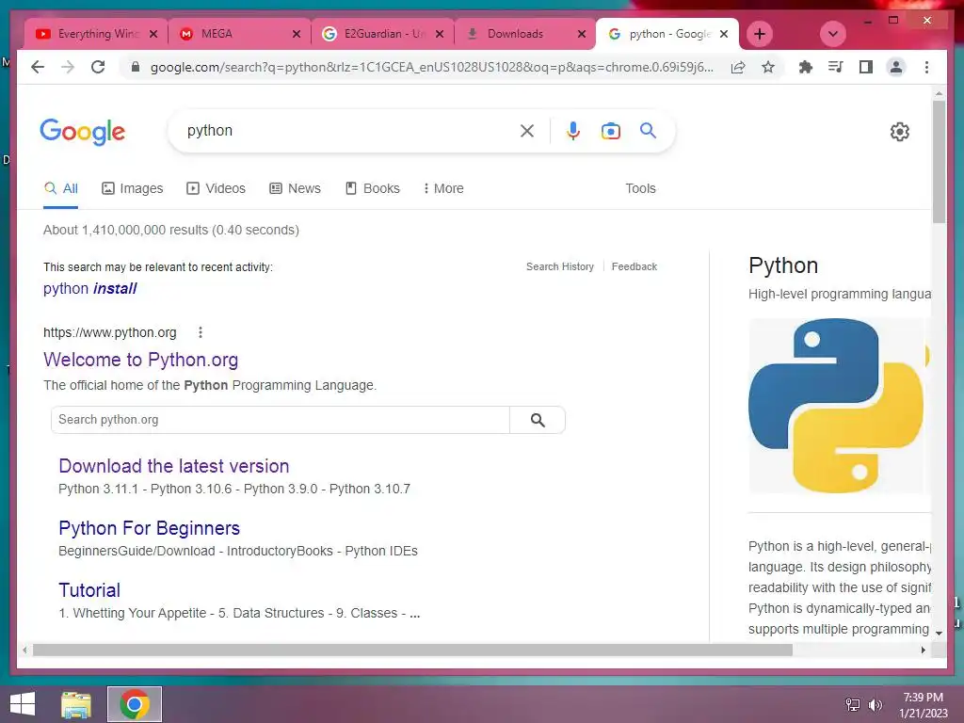The width and height of the screenshot is (964, 723).
Task: Open the network icon in system tray
Action: (x=853, y=704)
